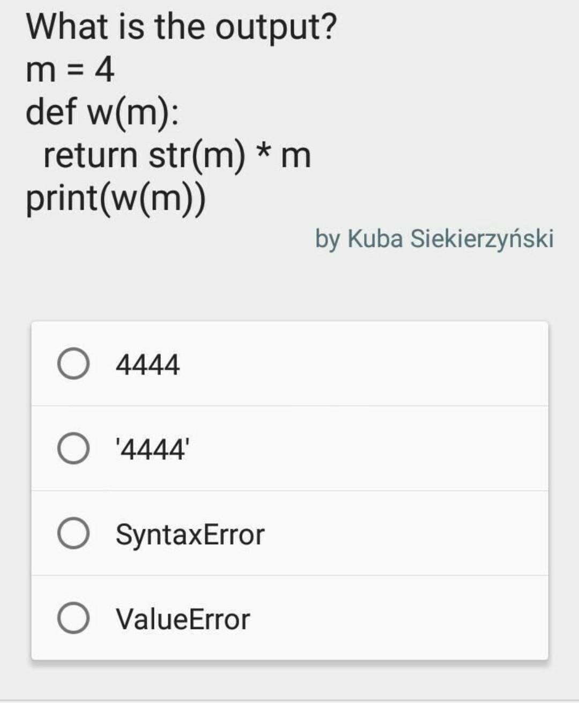Click the name 'Siekierzyński' in the credit
Image resolution: width=579 pixels, height=703 pixels.
(x=482, y=239)
